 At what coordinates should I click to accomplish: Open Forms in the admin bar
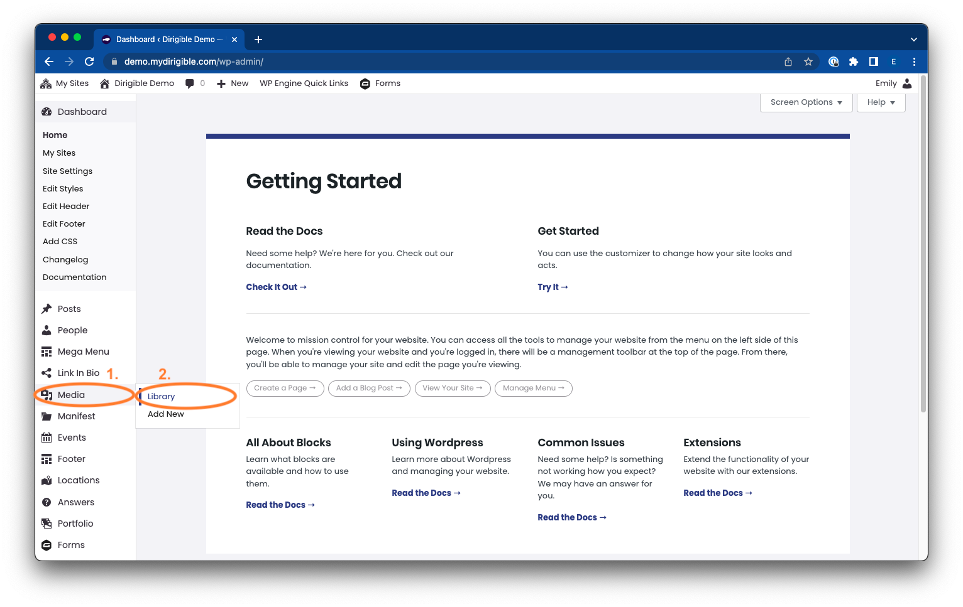(x=380, y=83)
